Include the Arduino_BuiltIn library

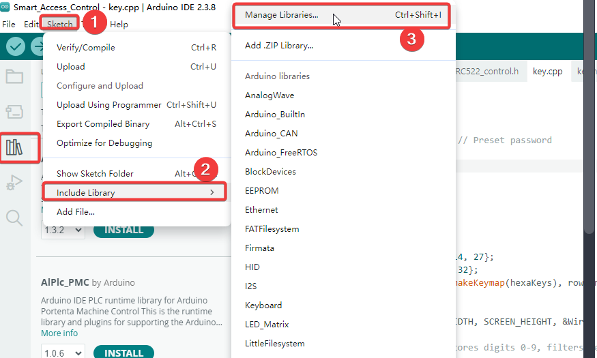point(343,114)
